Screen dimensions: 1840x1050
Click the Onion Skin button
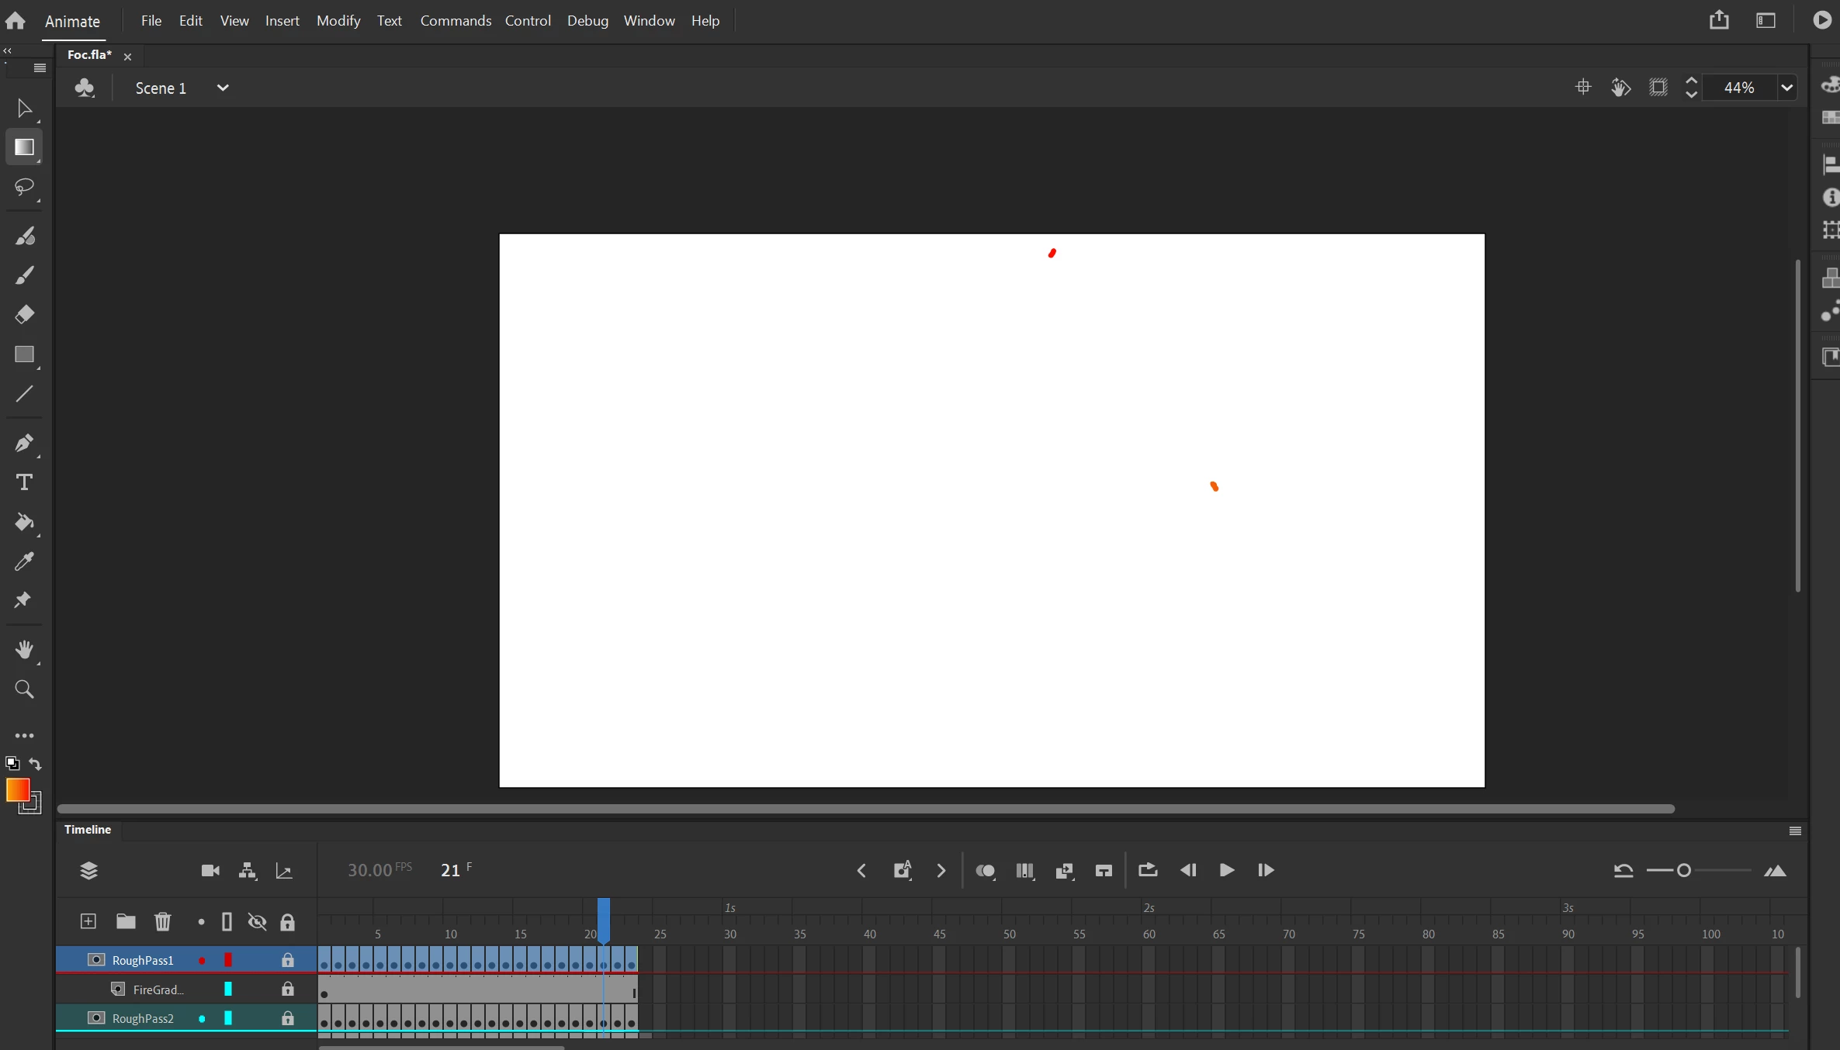point(985,871)
